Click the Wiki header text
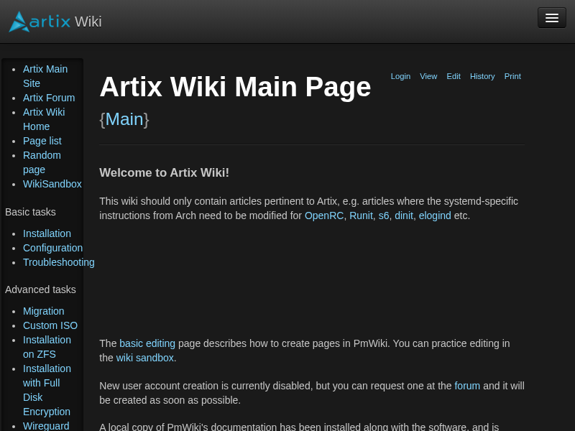The height and width of the screenshot is (431, 575). click(x=88, y=22)
